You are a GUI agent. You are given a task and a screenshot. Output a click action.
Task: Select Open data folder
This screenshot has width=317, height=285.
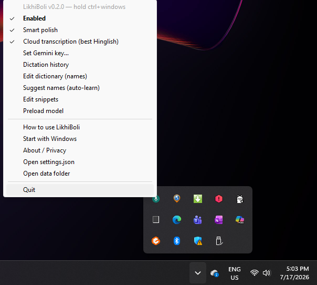[x=80, y=174]
